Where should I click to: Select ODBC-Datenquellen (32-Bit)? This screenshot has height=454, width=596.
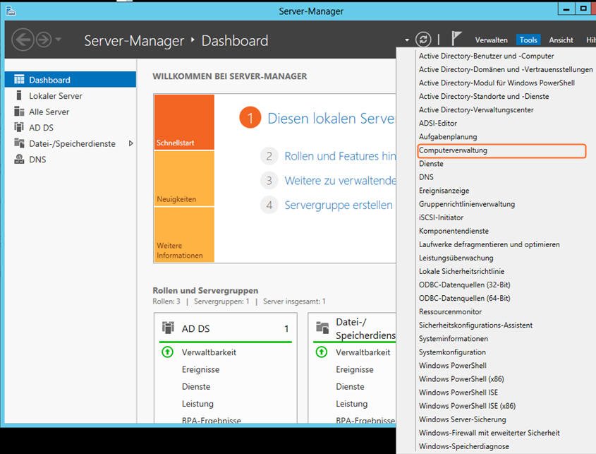(464, 285)
